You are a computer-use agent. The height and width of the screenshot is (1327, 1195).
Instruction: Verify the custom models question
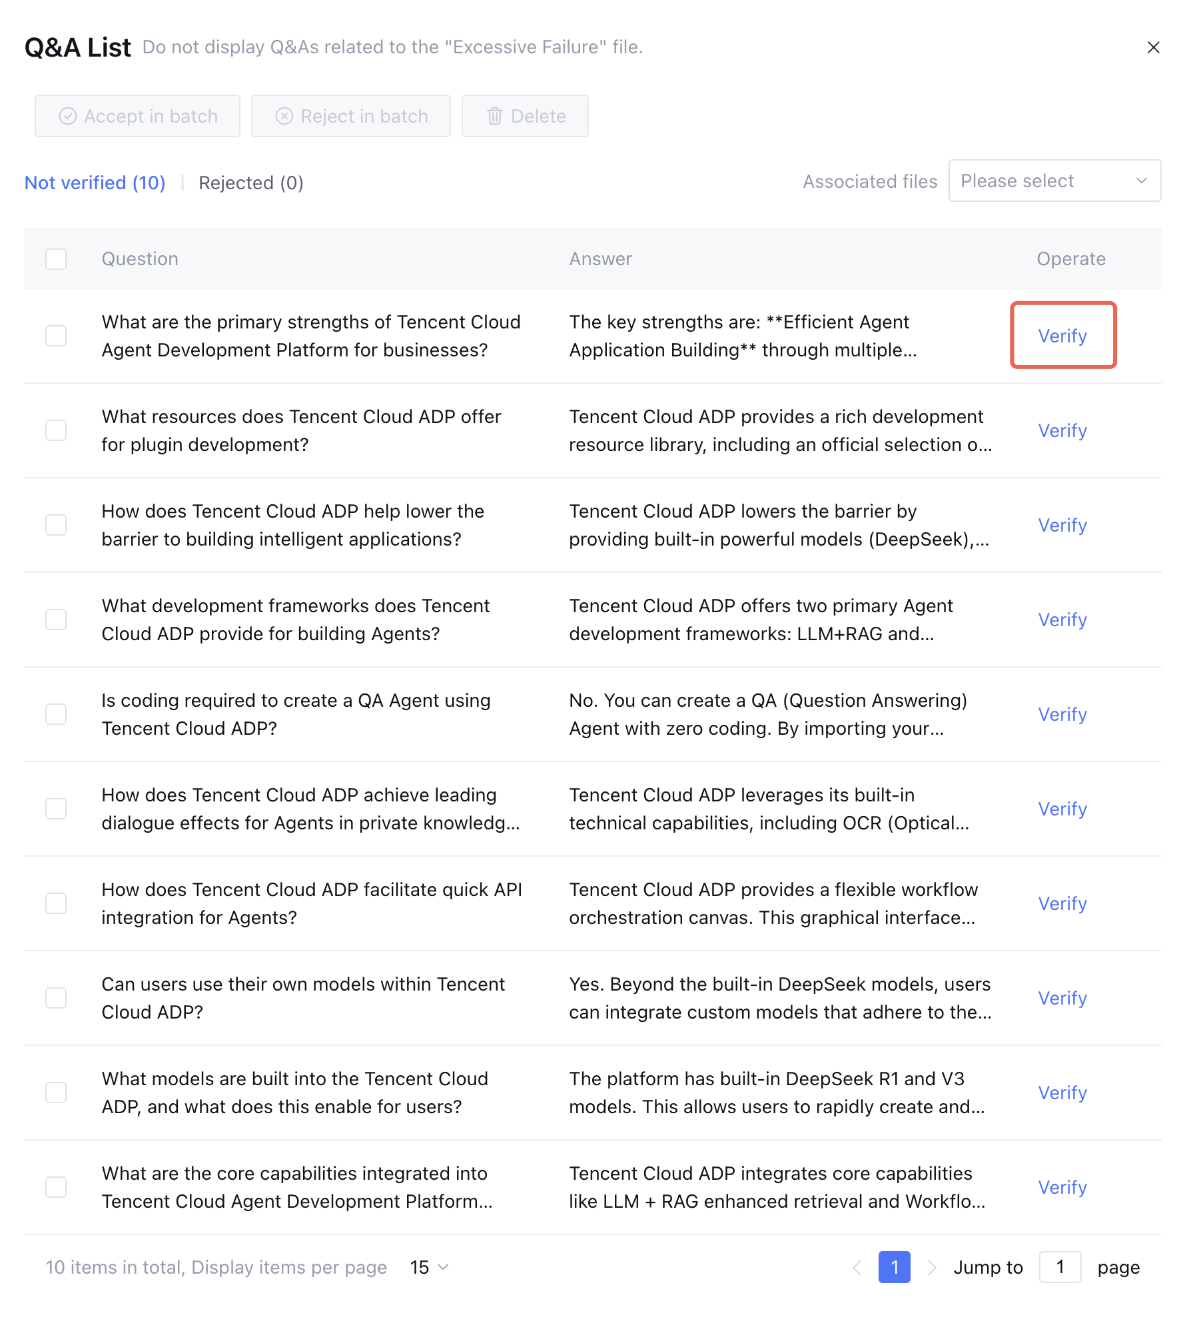pos(1062,998)
